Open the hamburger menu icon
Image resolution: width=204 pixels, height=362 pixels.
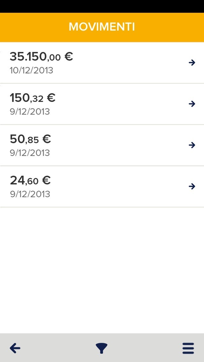click(188, 348)
